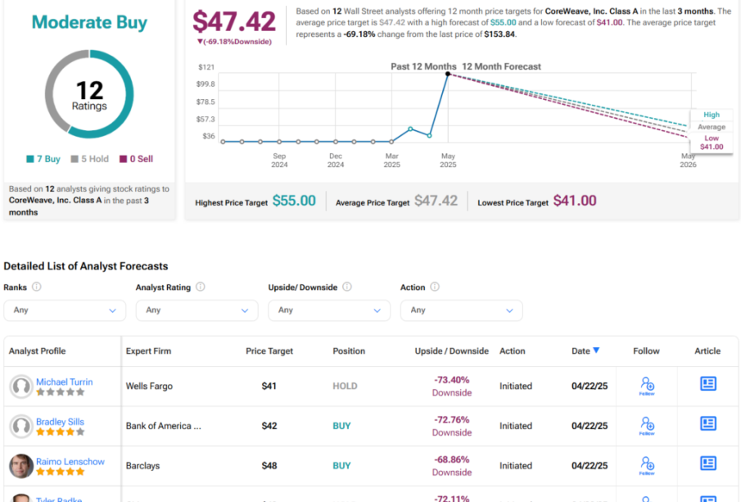Click info icon beside Upside/Downside filter
The width and height of the screenshot is (741, 502).
tap(347, 287)
